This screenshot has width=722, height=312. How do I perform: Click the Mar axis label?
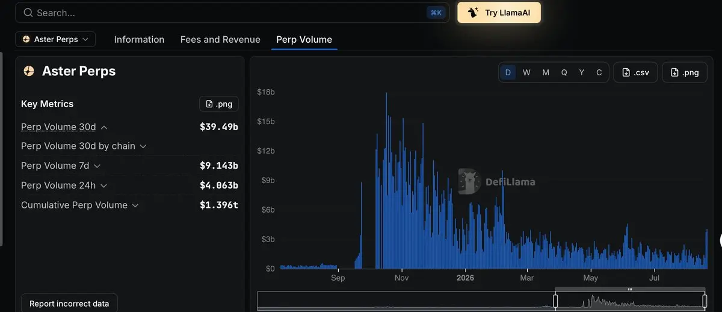point(527,278)
